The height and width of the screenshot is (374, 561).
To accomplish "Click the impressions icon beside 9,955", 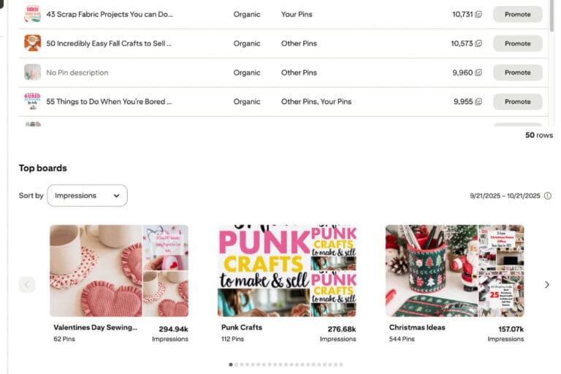I will click(478, 102).
